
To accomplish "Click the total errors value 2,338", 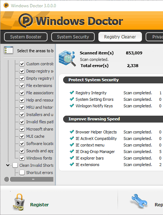I will [133, 66].
